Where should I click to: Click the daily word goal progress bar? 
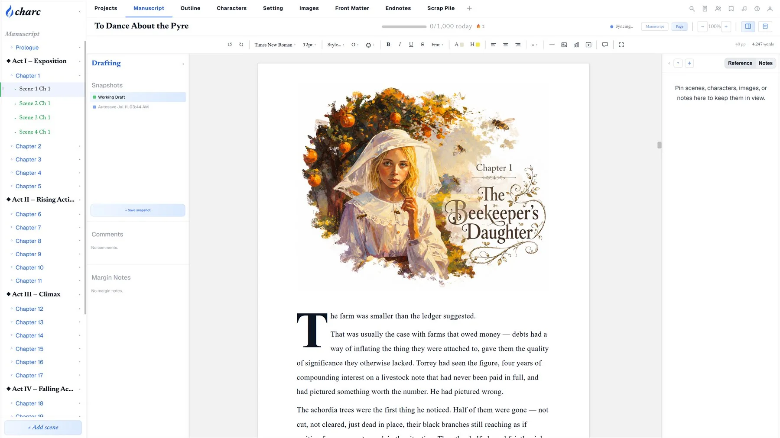(404, 27)
